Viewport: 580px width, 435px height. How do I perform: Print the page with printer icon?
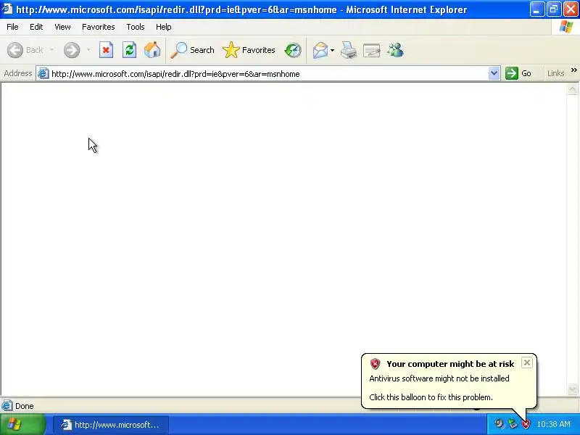click(x=349, y=50)
